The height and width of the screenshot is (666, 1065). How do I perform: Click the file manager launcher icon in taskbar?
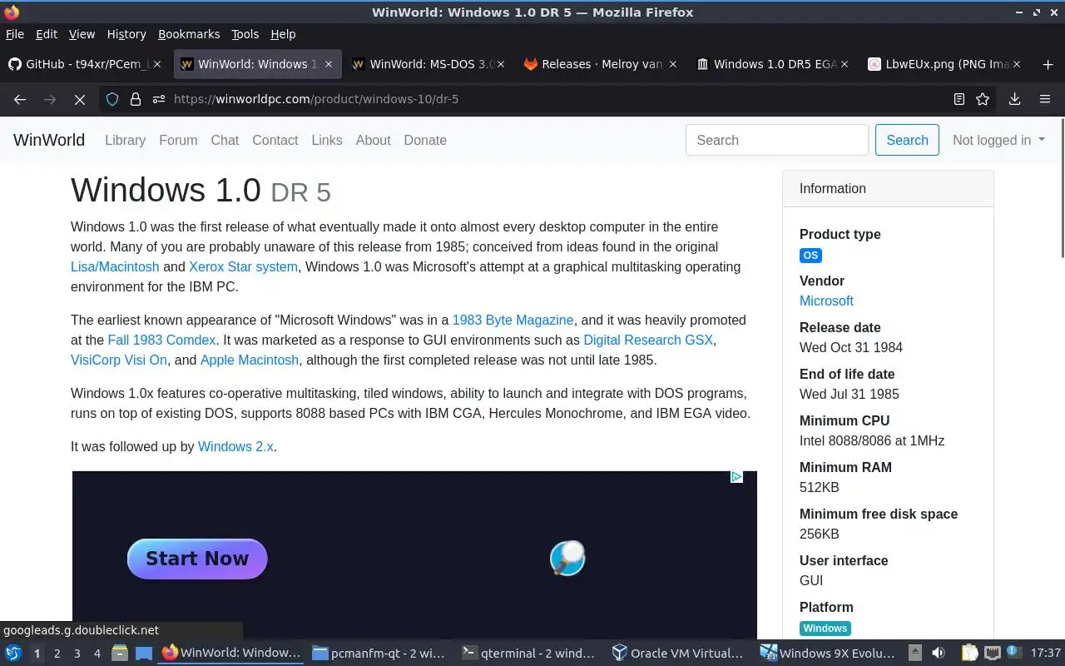(x=119, y=654)
